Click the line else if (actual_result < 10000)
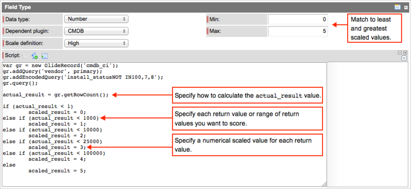411x189 pixels. [52, 129]
